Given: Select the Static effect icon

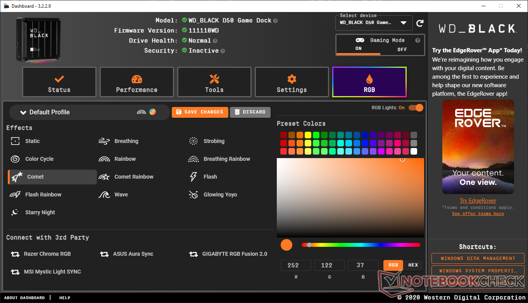Looking at the screenshot, I should [x=15, y=141].
